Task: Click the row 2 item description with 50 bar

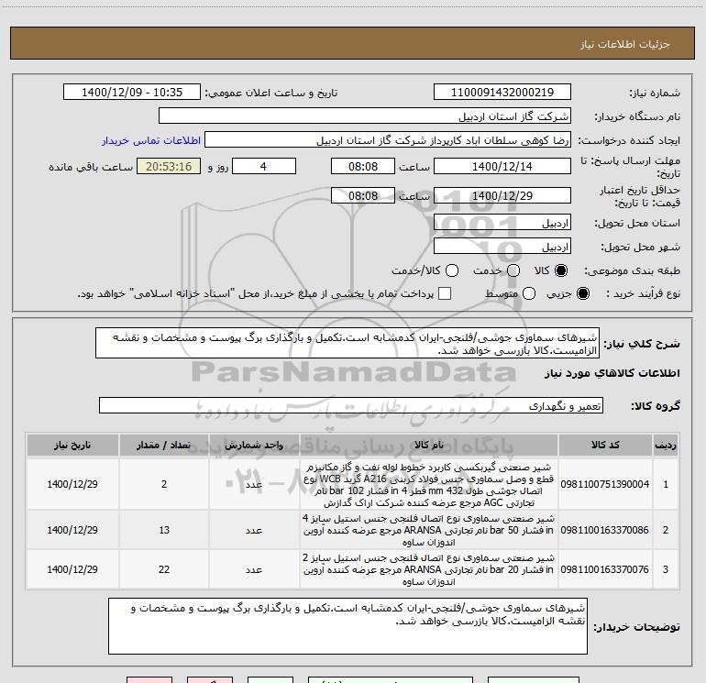Action: tap(429, 531)
